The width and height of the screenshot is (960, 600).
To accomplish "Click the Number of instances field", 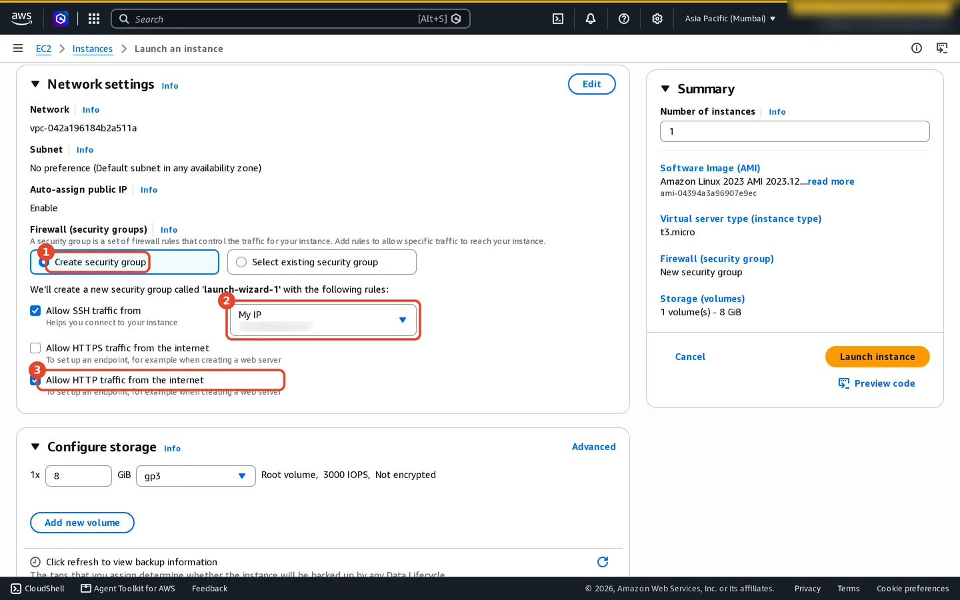I will pos(795,131).
